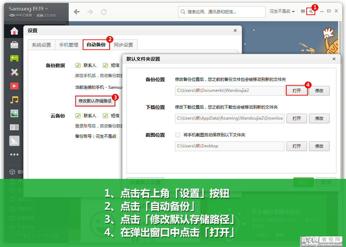
Task: Click 修改 for the backup location
Action: [x=319, y=91]
